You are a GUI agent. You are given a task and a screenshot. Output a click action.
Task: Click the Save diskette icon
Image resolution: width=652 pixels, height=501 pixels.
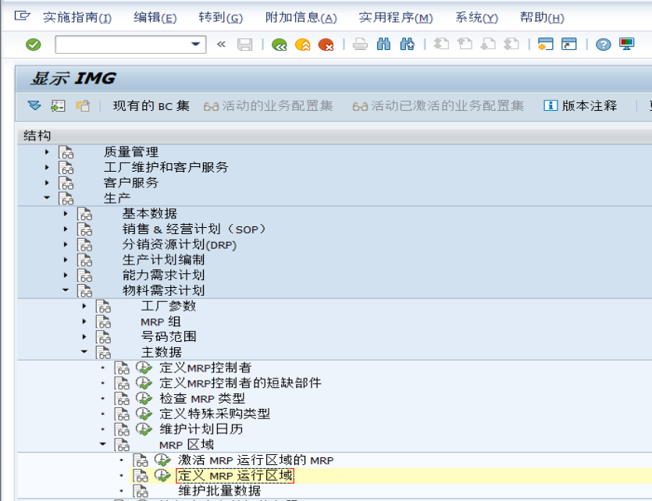tap(245, 44)
